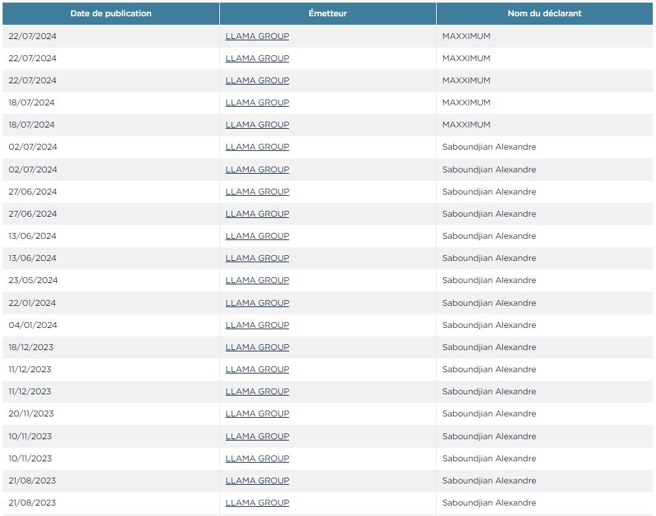Open LLAMA GROUP link in the first 13/06/2024 row
The image size is (656, 516).
[257, 236]
